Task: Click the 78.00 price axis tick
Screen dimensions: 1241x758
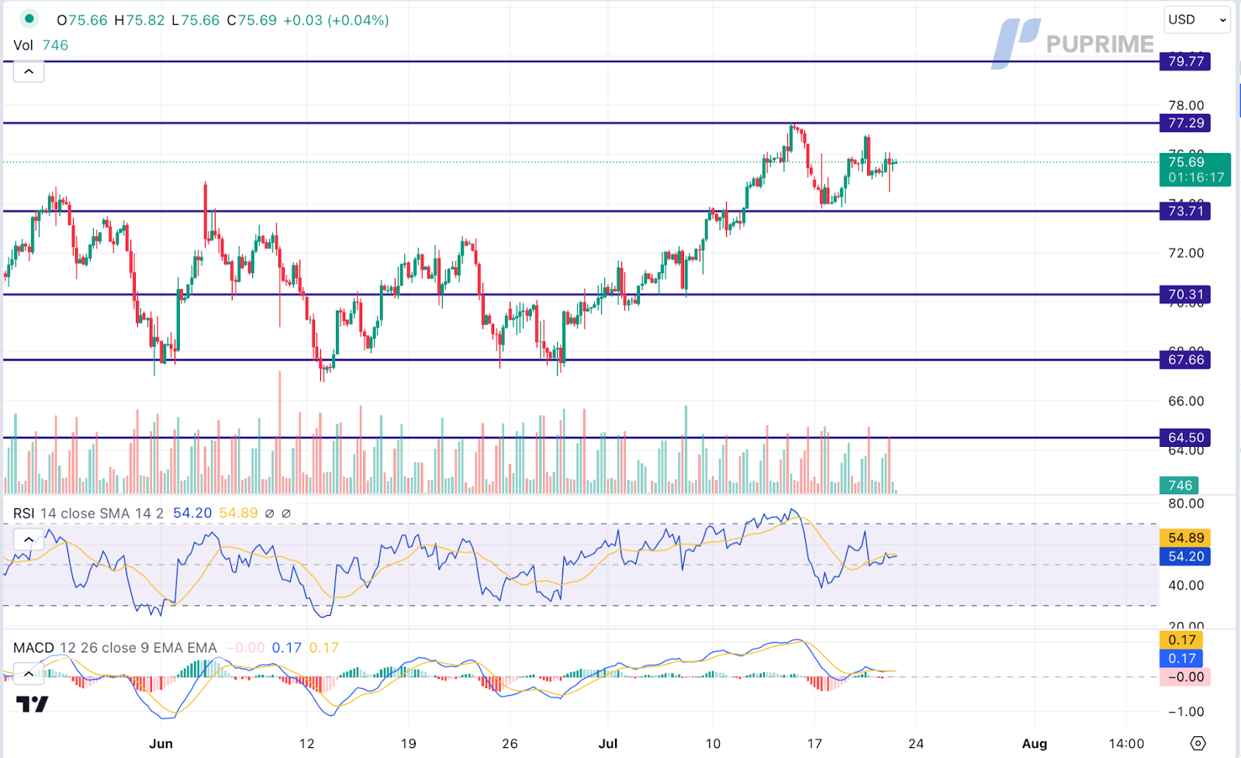Action: pyautogui.click(x=1186, y=106)
